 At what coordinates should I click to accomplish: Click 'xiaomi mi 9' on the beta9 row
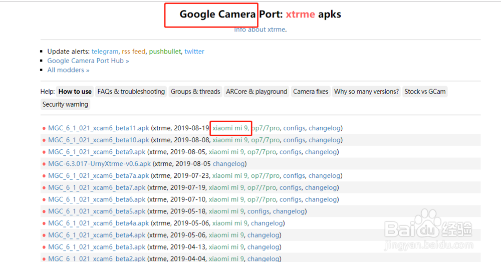pos(226,152)
